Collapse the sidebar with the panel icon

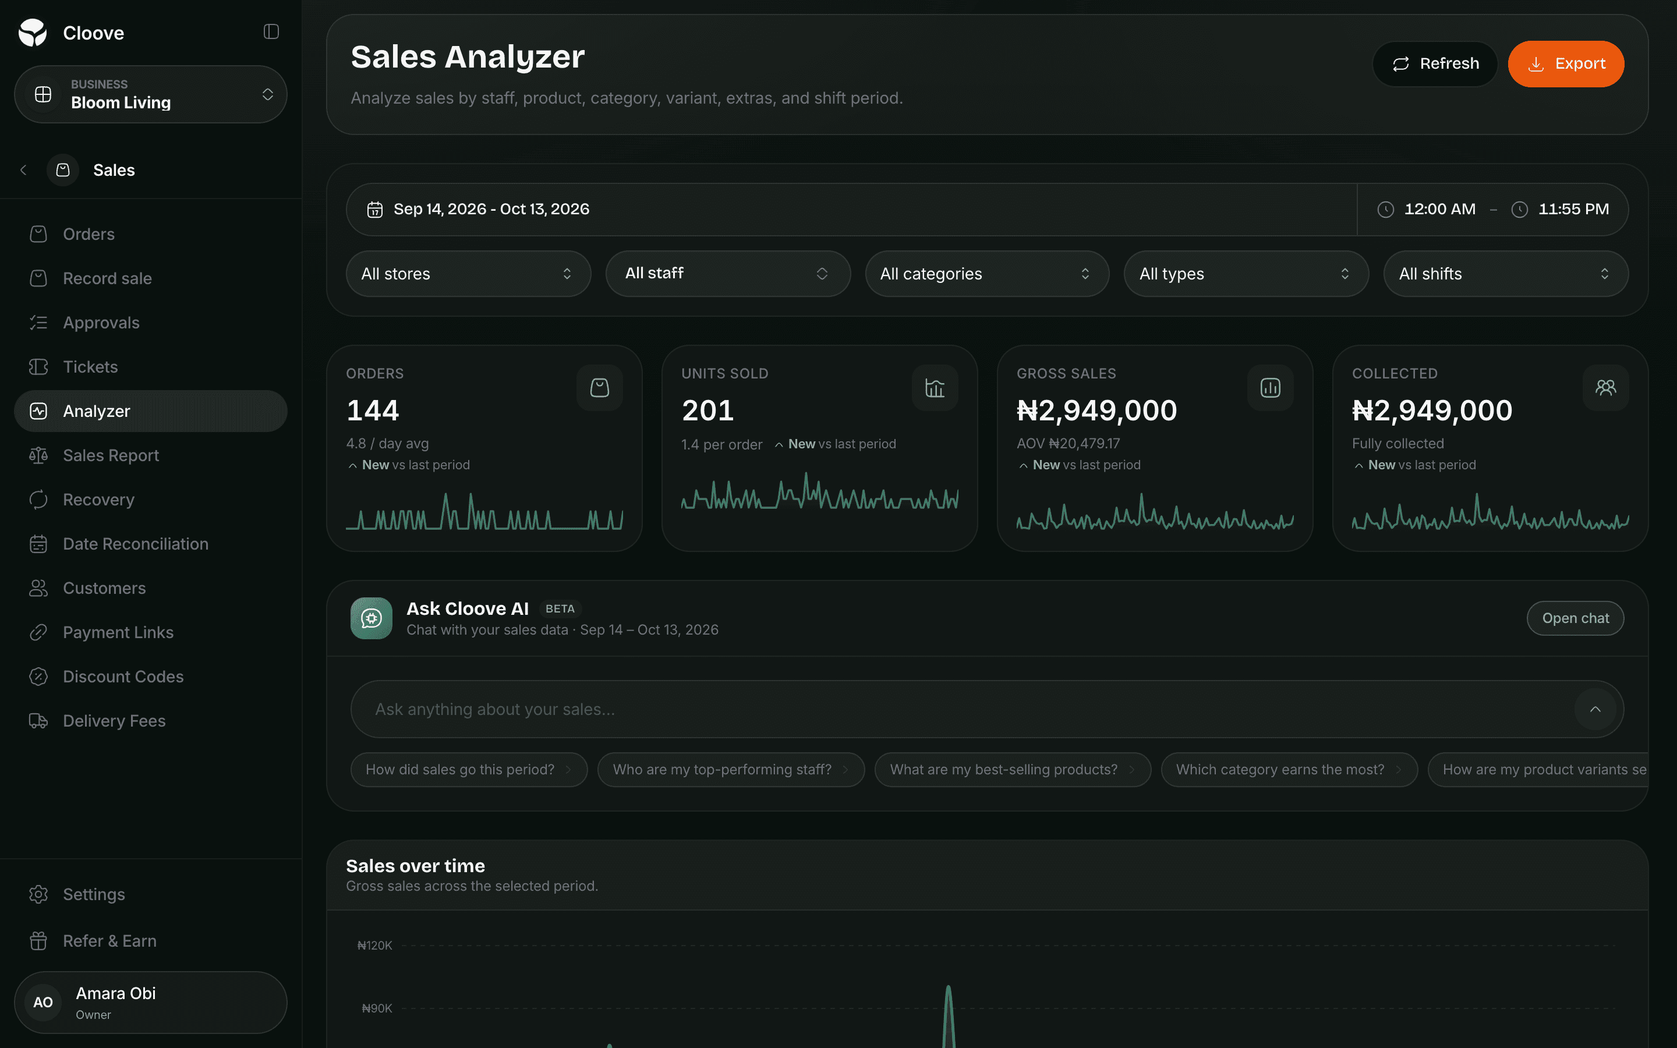point(271,32)
